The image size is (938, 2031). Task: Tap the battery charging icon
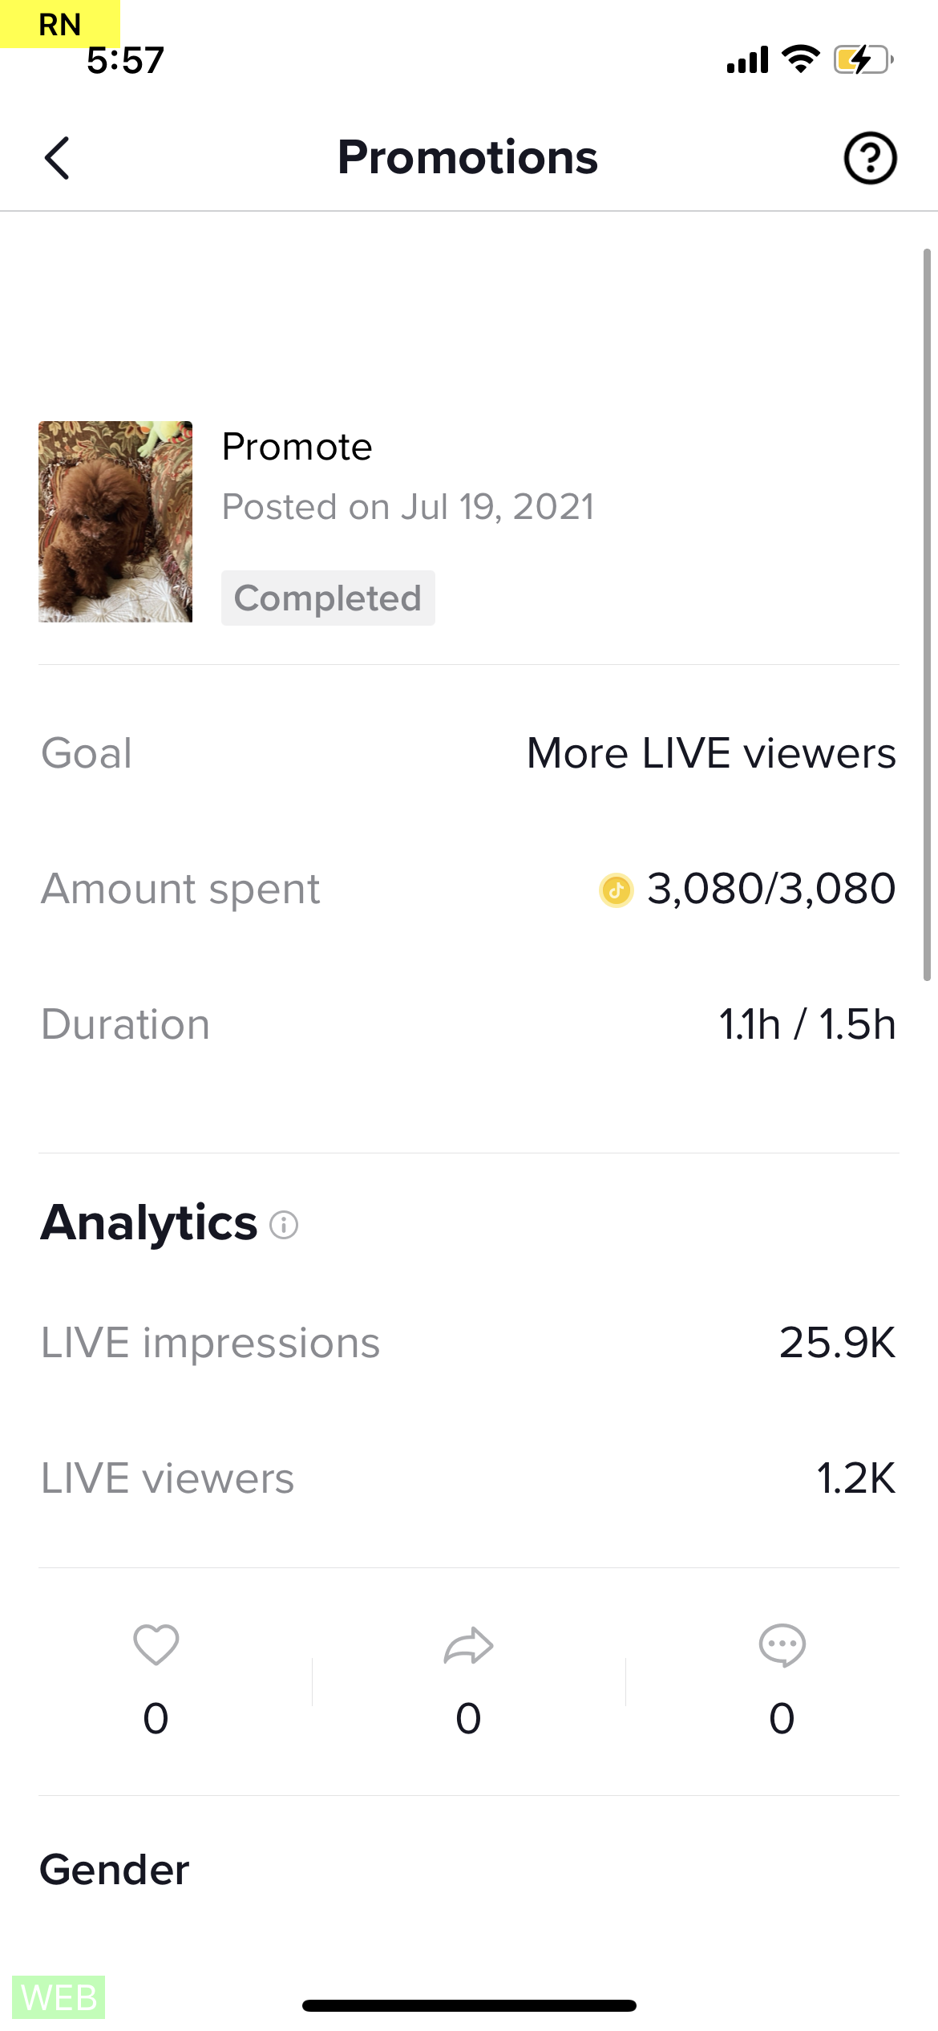863,60
